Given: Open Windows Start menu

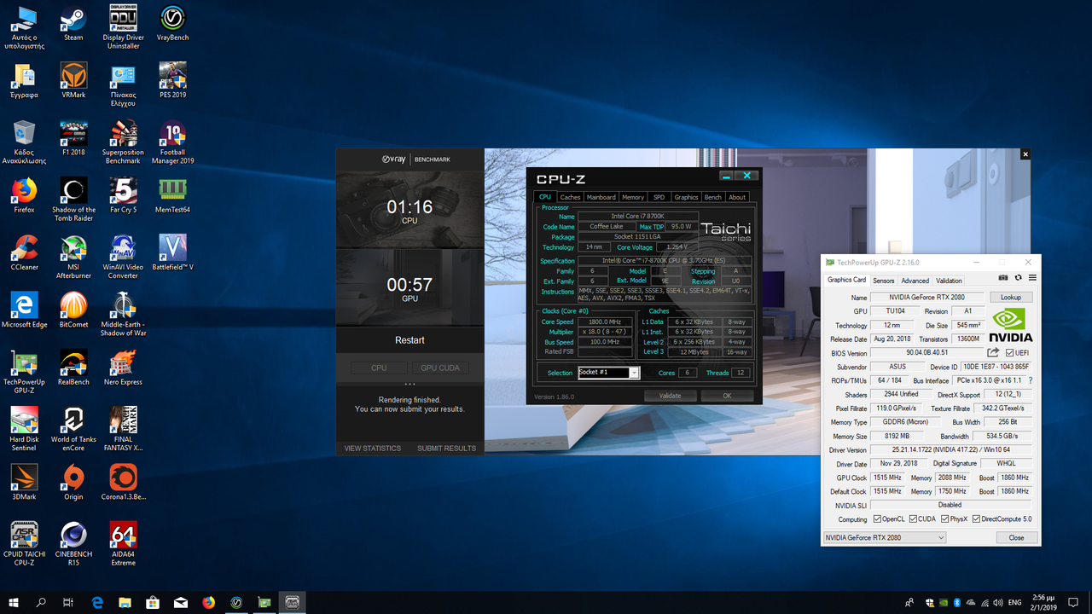Looking at the screenshot, I should coord(14,602).
